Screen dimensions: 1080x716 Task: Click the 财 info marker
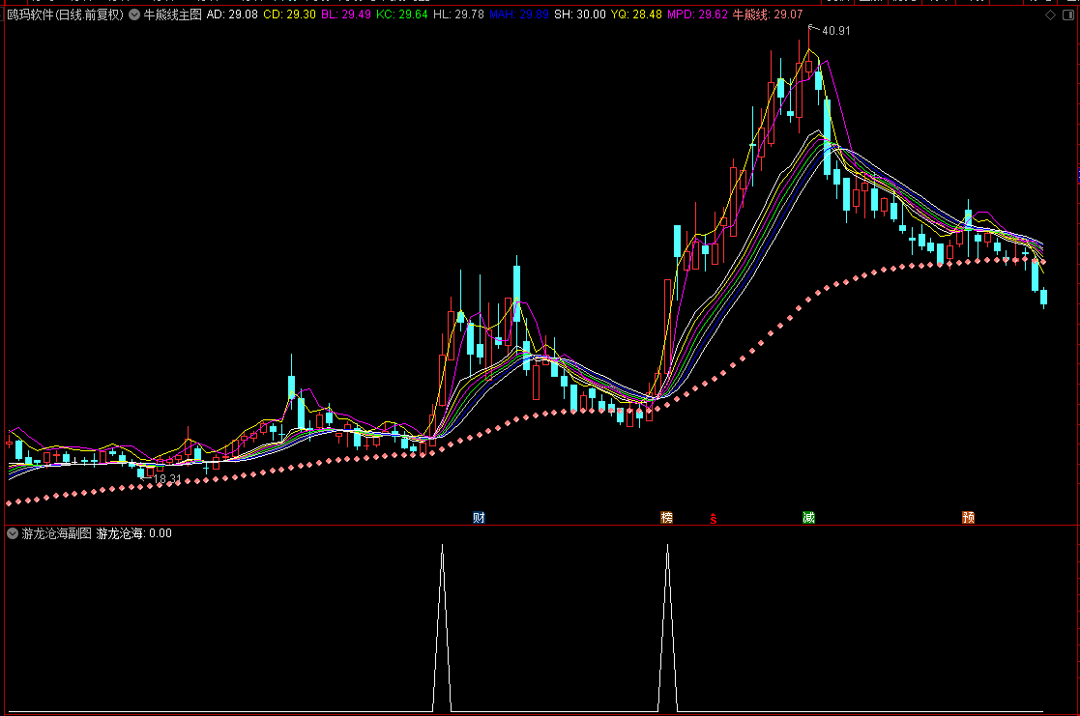point(479,517)
